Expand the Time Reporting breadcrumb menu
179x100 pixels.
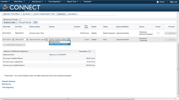click(x=55, y=2)
